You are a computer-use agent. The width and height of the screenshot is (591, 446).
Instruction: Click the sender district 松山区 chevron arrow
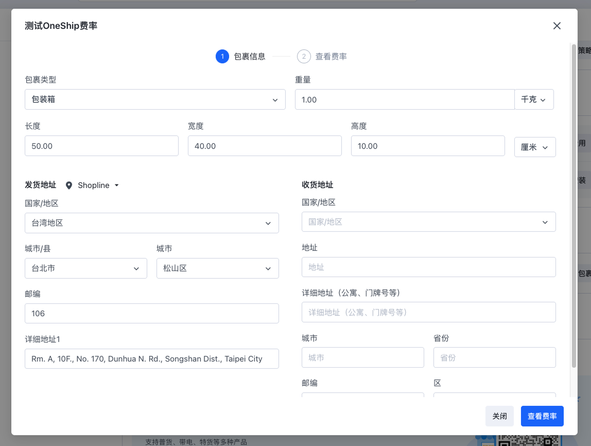[x=268, y=268]
